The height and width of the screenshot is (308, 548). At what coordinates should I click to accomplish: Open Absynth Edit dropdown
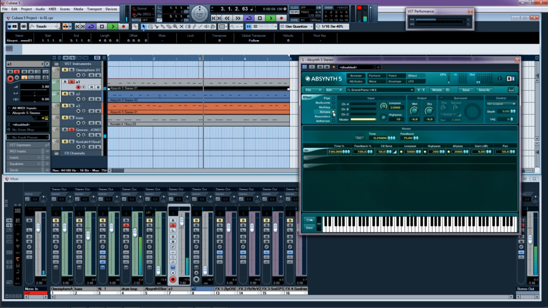tap(334, 90)
